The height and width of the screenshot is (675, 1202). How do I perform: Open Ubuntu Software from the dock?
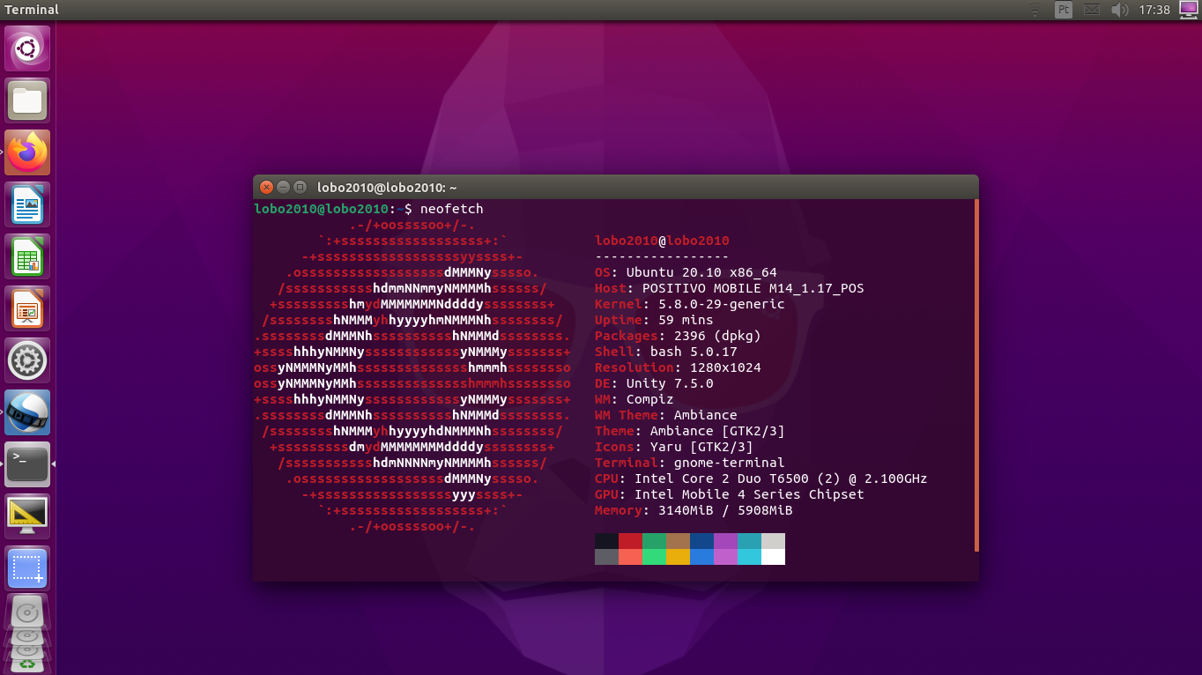click(x=26, y=48)
